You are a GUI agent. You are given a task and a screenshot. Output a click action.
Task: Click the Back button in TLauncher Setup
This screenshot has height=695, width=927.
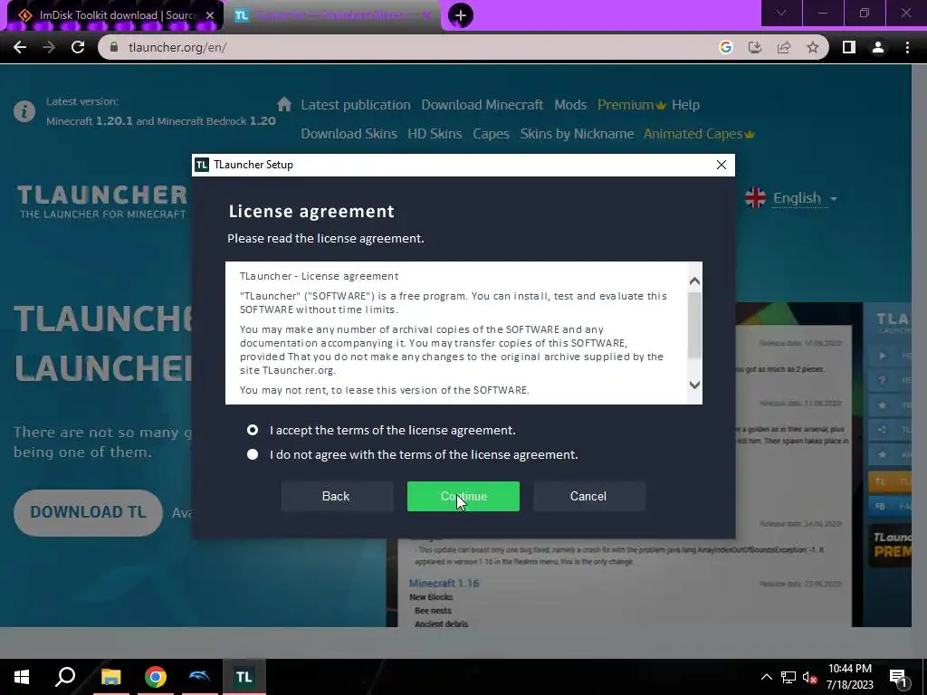coord(336,497)
